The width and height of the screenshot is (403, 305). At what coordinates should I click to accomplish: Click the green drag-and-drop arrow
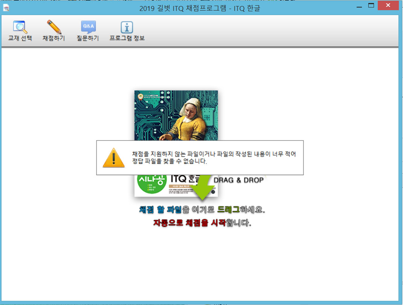click(202, 188)
